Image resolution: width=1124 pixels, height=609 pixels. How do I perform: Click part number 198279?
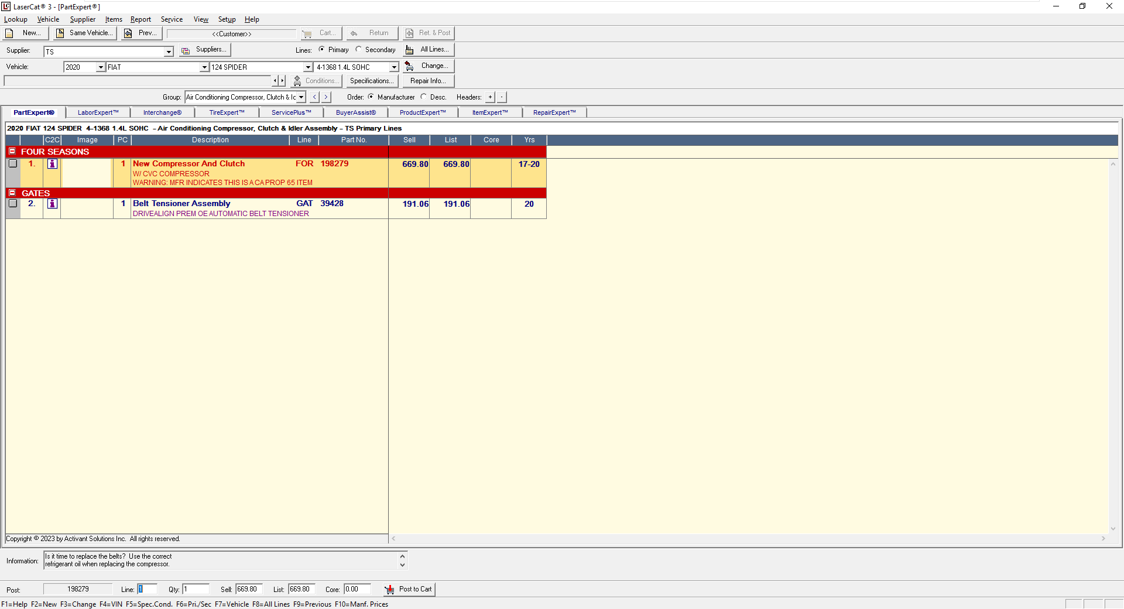coord(334,164)
